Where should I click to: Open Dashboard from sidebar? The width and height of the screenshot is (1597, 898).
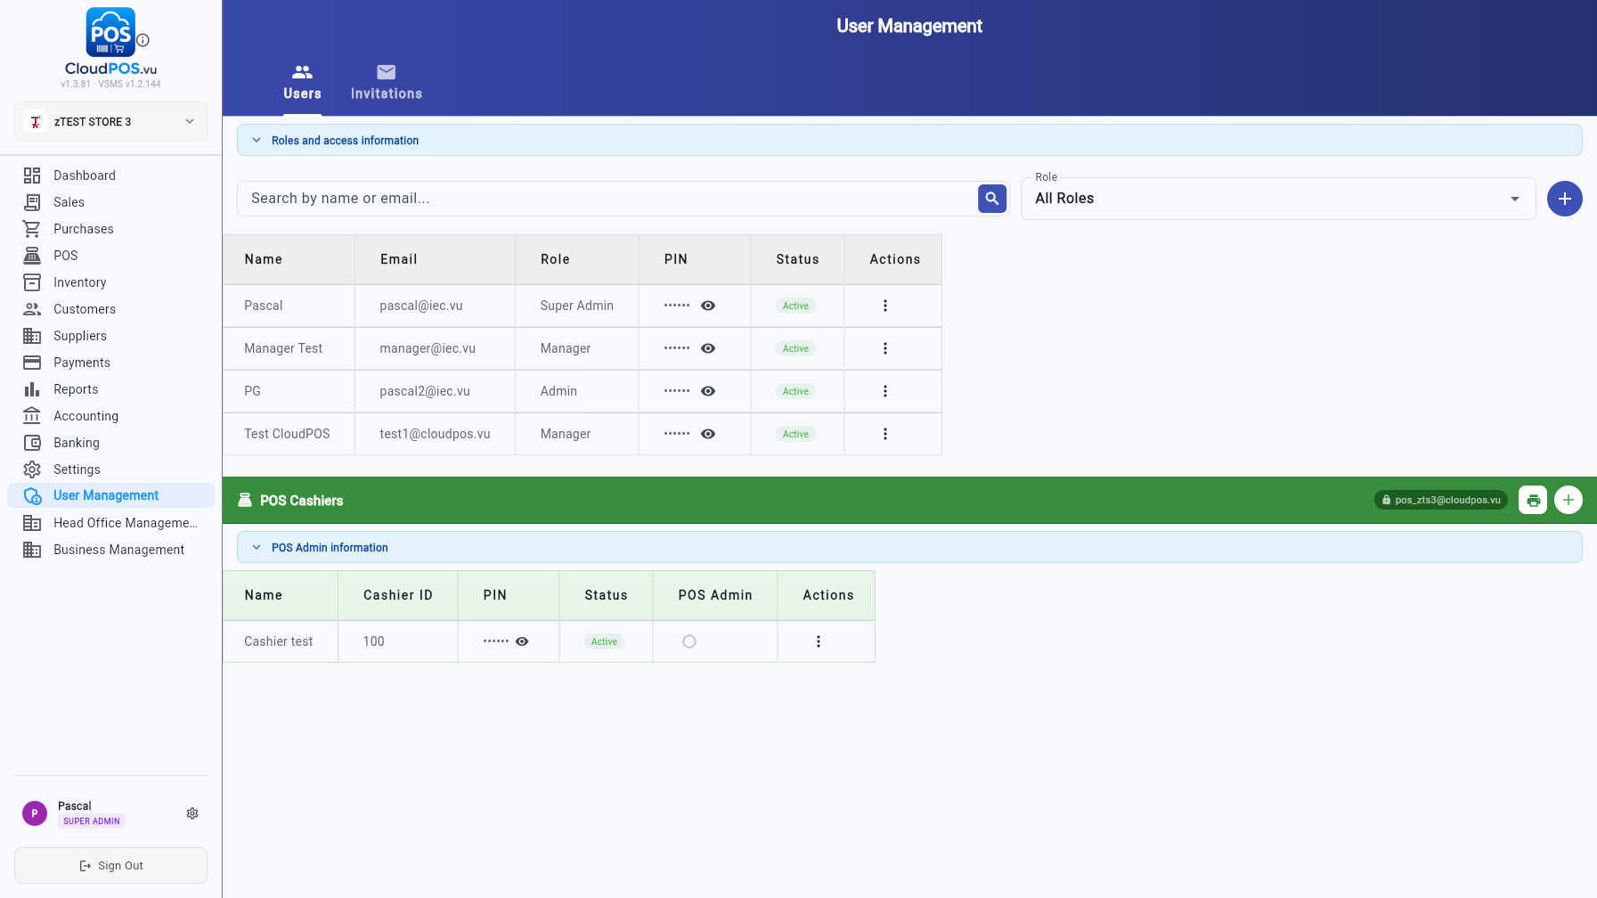(x=110, y=176)
